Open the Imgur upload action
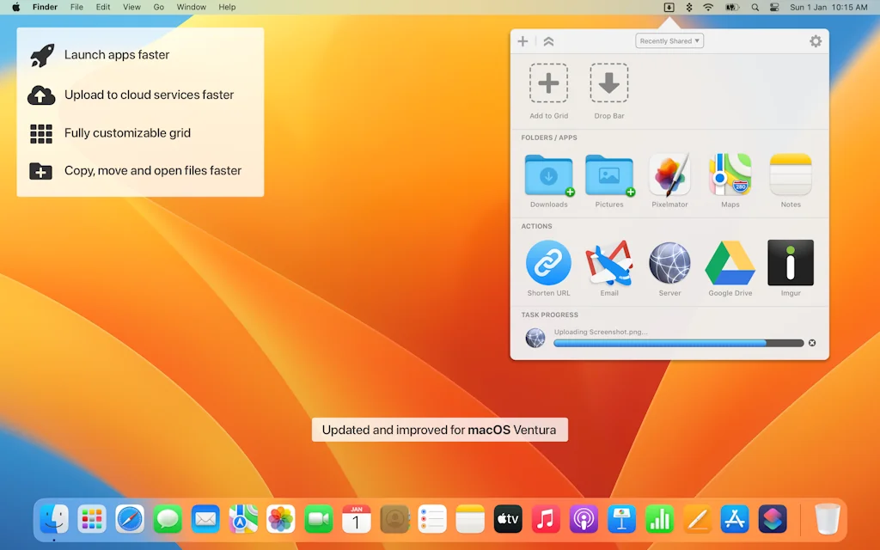This screenshot has width=880, height=550. point(791,263)
